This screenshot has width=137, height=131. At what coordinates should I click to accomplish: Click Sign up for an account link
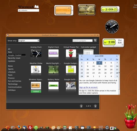pos(88,87)
